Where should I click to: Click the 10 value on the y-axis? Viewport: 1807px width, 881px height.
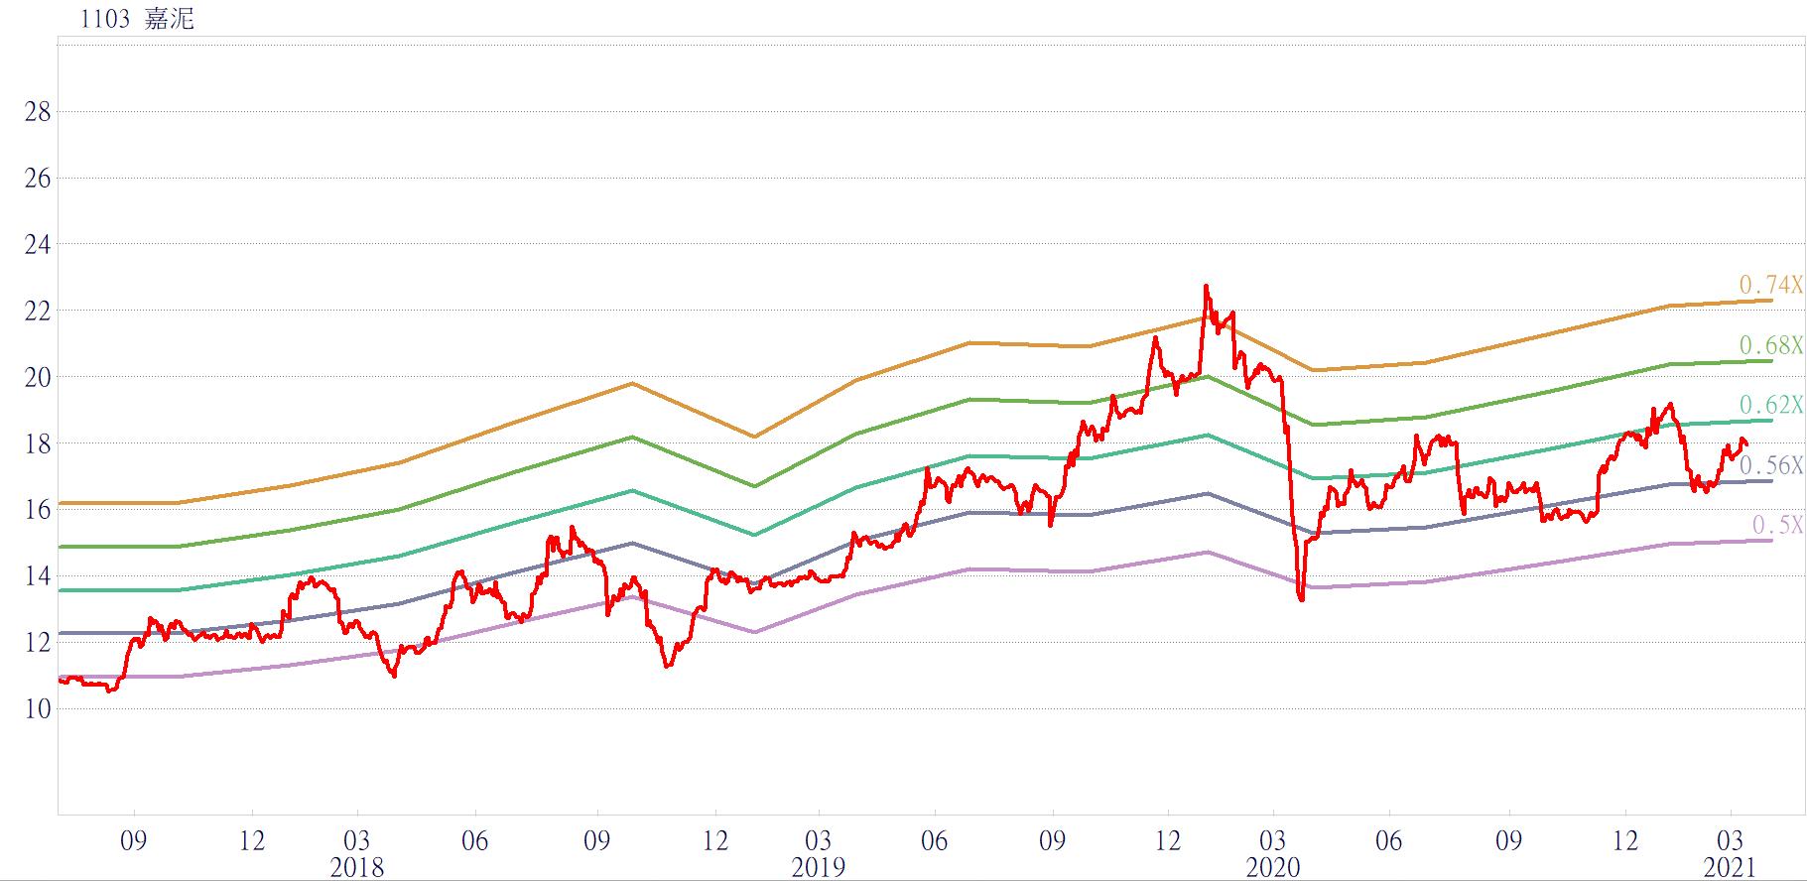(x=38, y=708)
